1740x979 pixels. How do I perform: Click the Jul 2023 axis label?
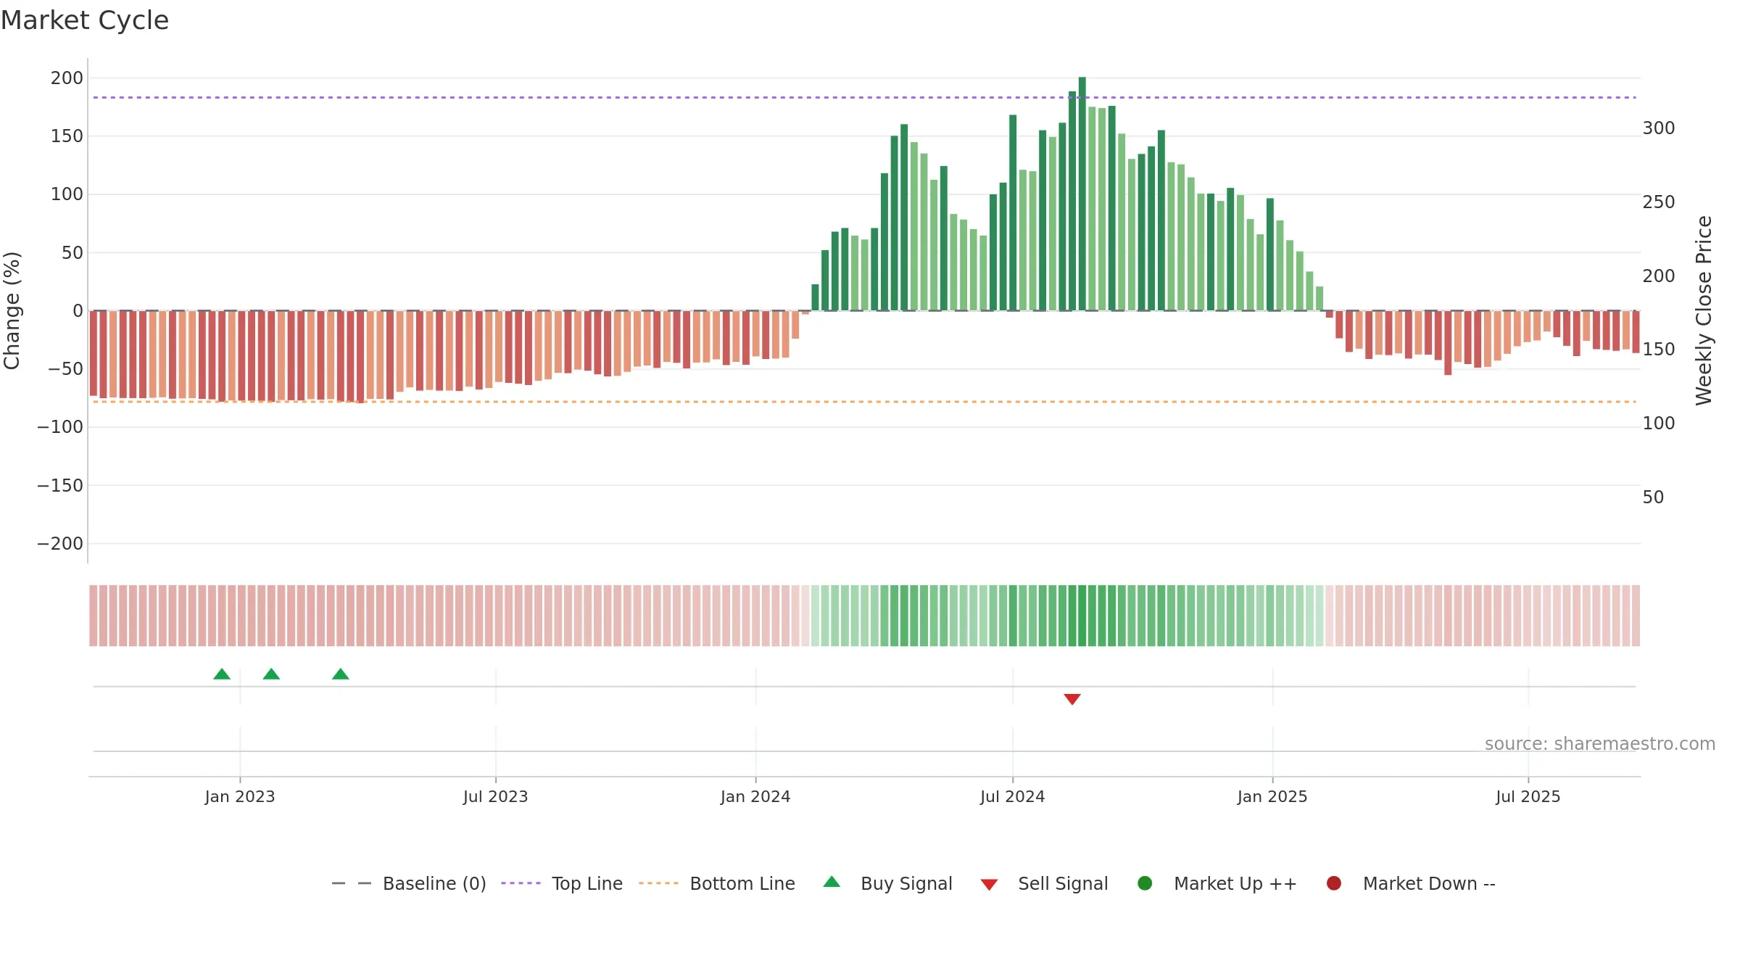pyautogui.click(x=496, y=797)
